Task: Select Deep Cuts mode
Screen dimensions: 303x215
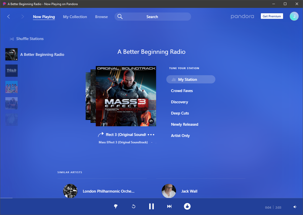Action: 180,113
